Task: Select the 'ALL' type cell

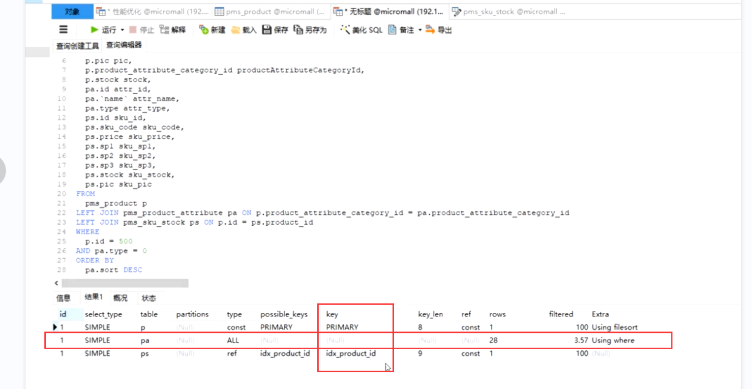Action: (x=233, y=340)
